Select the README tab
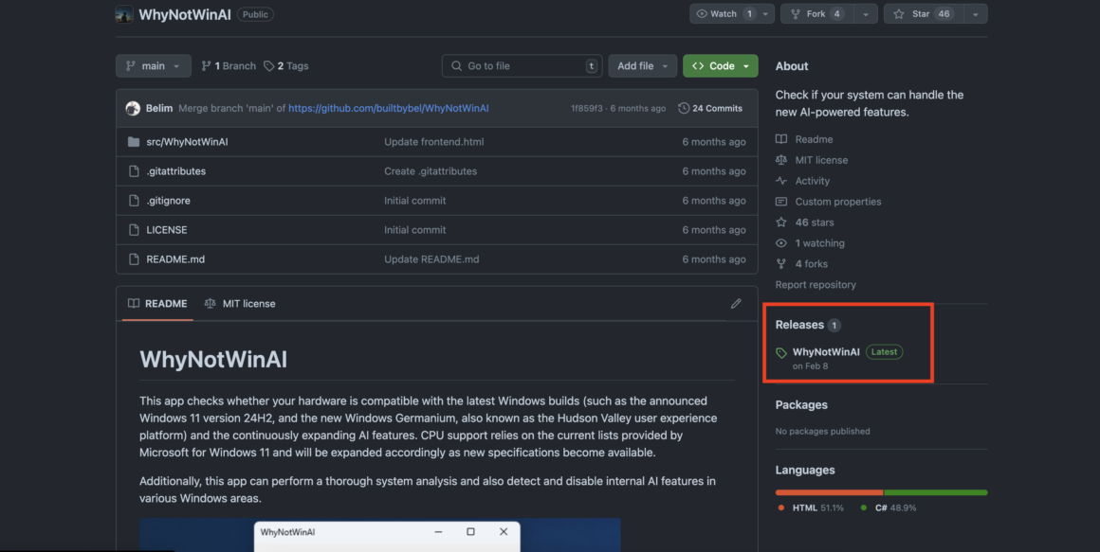Screen dimensions: 1100x552 click(157, 303)
